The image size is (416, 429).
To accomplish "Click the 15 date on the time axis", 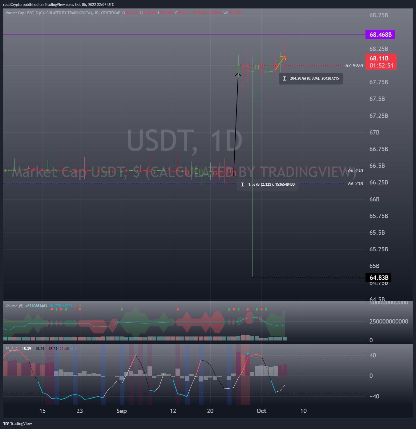I will click(42, 411).
